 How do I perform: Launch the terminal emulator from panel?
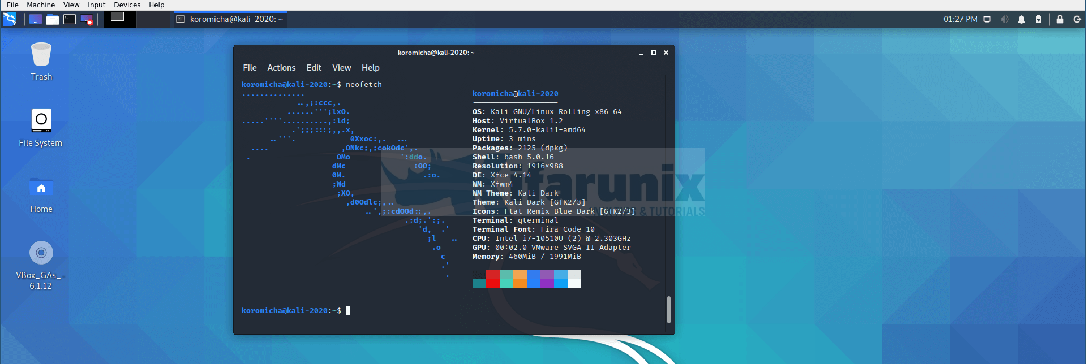click(x=70, y=19)
